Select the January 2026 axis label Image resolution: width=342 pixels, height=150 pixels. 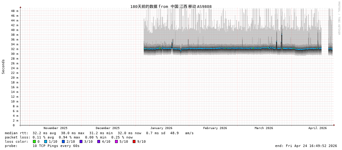tap(161, 128)
